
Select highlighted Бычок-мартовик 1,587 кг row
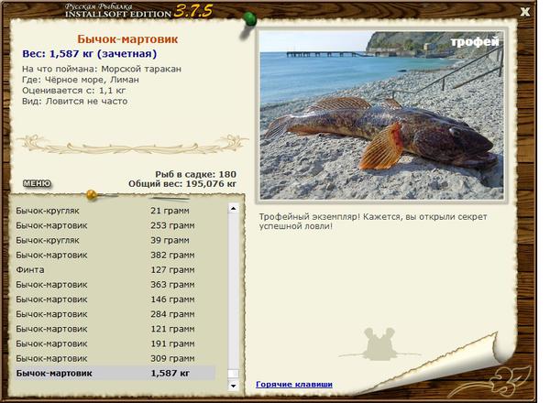coord(115,373)
